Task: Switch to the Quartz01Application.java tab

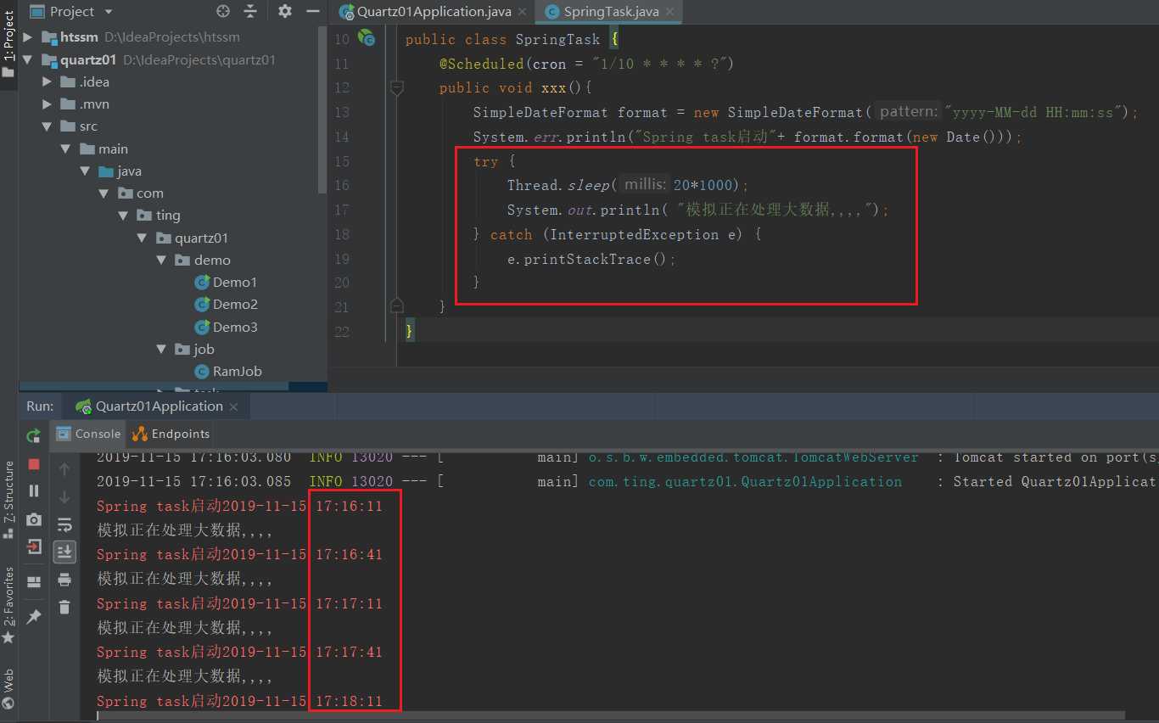Action: pyautogui.click(x=426, y=12)
